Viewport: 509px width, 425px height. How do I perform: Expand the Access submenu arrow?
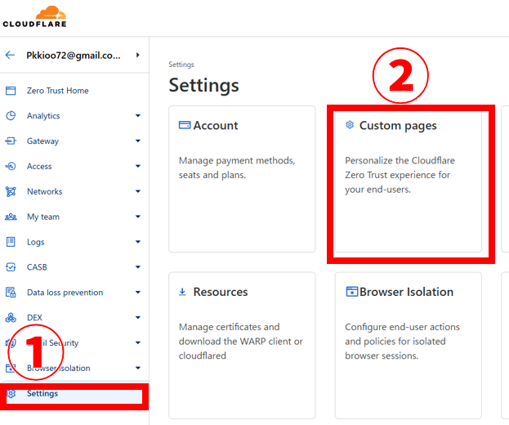click(x=137, y=167)
